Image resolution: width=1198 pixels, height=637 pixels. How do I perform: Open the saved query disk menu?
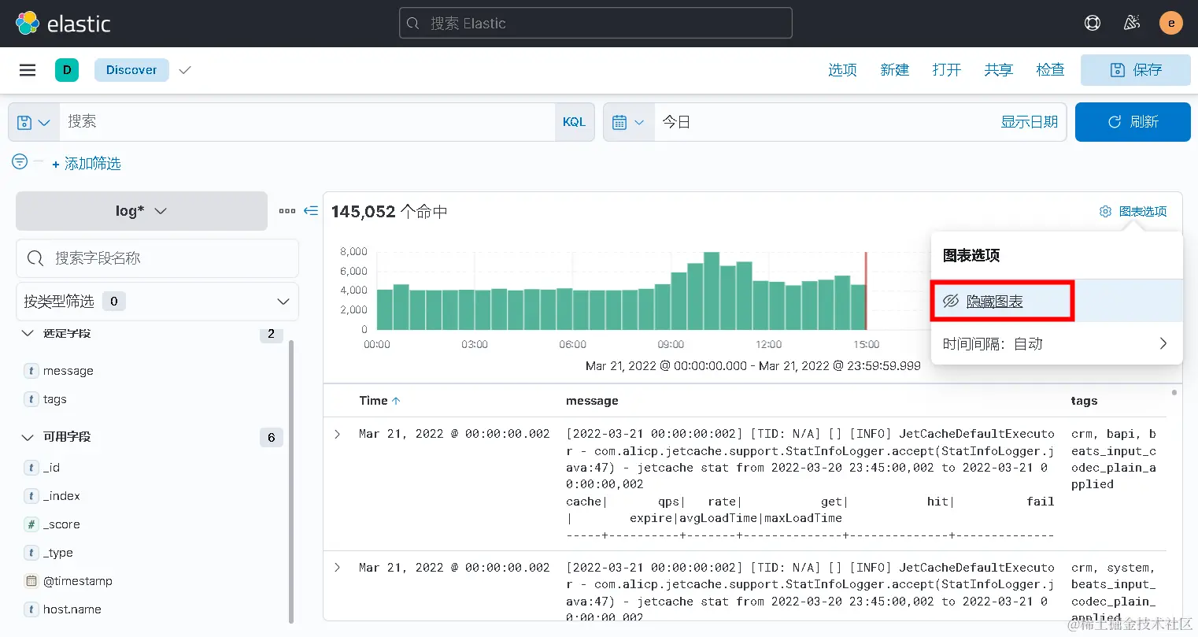pos(34,122)
